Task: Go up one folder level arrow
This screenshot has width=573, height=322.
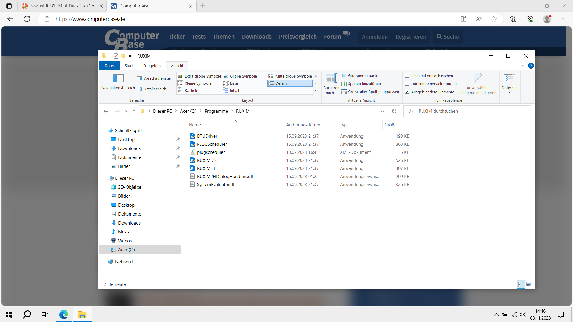Action: (134, 111)
